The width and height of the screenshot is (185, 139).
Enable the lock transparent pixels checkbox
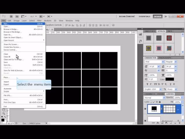click(151, 102)
